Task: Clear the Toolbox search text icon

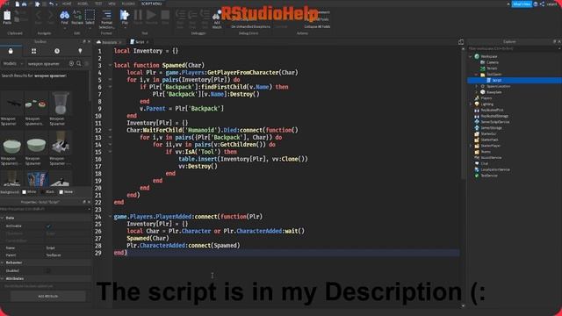Action: pos(71,63)
